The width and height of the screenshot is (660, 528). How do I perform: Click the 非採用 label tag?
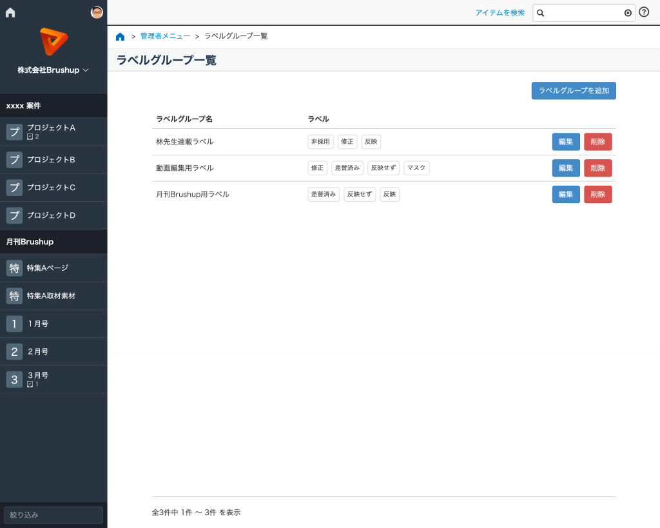click(x=320, y=142)
